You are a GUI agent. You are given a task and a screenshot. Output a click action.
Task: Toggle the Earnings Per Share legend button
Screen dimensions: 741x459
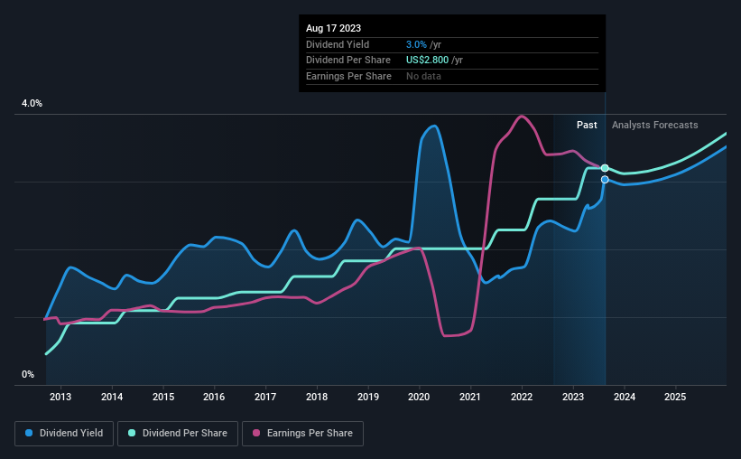[302, 434]
